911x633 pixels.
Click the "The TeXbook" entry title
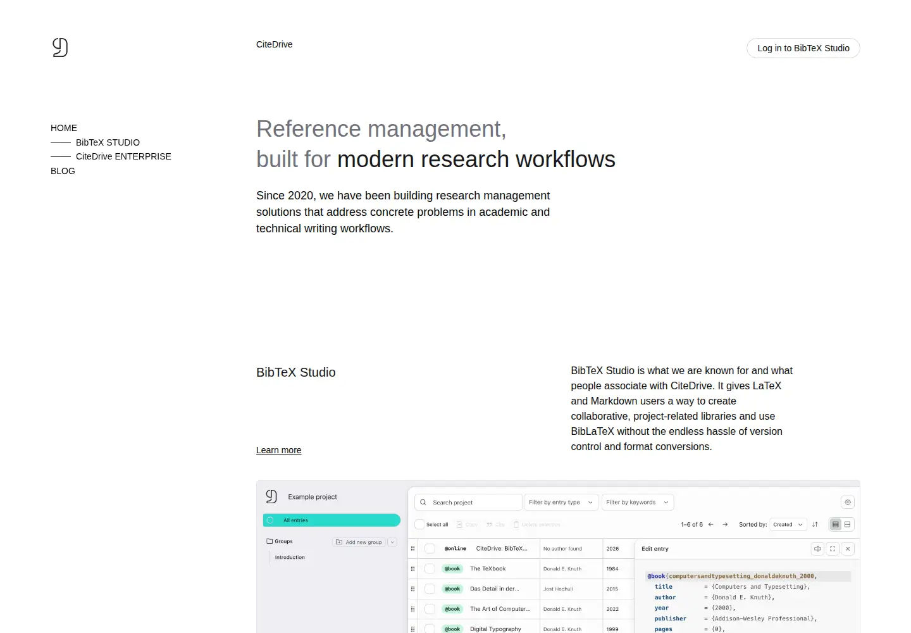(x=488, y=569)
